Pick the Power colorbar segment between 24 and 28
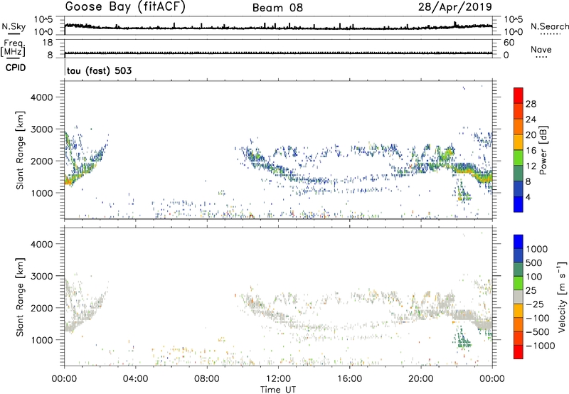Image resolution: width=569 pixels, height=394 pixels. point(519,111)
